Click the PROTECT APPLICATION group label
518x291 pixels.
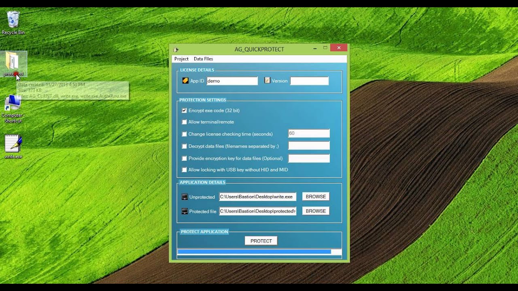coord(204,232)
